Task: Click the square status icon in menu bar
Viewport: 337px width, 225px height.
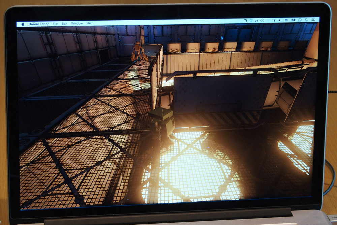Action: point(245,21)
